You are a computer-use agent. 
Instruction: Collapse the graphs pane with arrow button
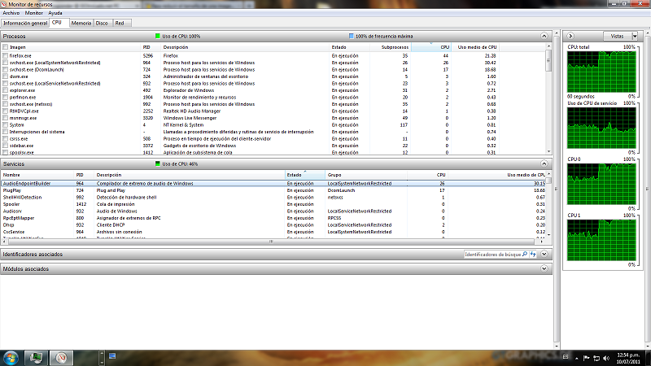pyautogui.click(x=570, y=36)
